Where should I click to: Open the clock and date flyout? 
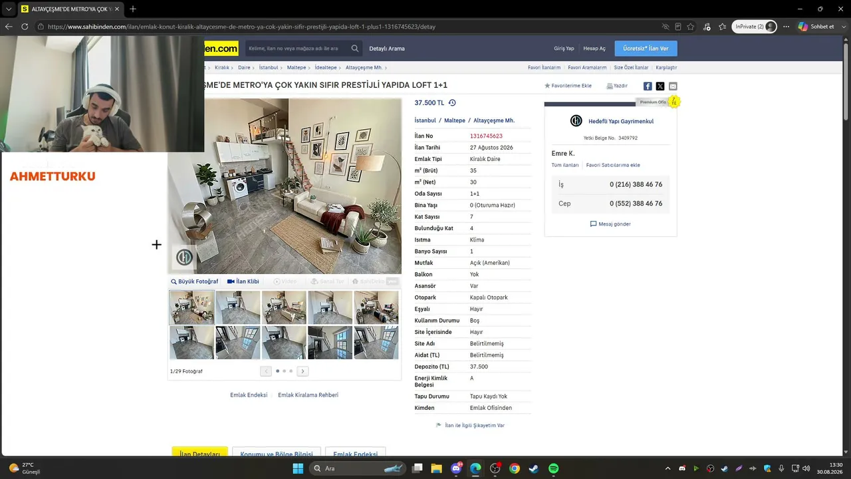click(x=830, y=468)
